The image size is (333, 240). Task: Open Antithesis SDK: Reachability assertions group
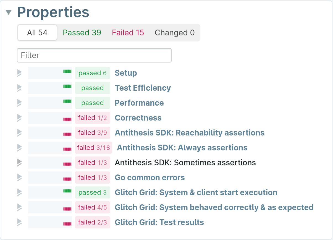[x=190, y=133]
